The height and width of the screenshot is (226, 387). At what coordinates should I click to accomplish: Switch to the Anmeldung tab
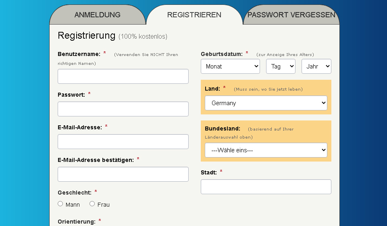97,15
